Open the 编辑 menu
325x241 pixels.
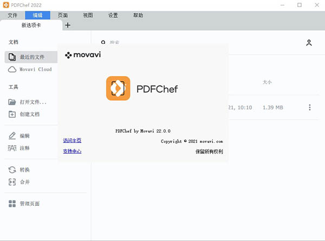pos(37,15)
